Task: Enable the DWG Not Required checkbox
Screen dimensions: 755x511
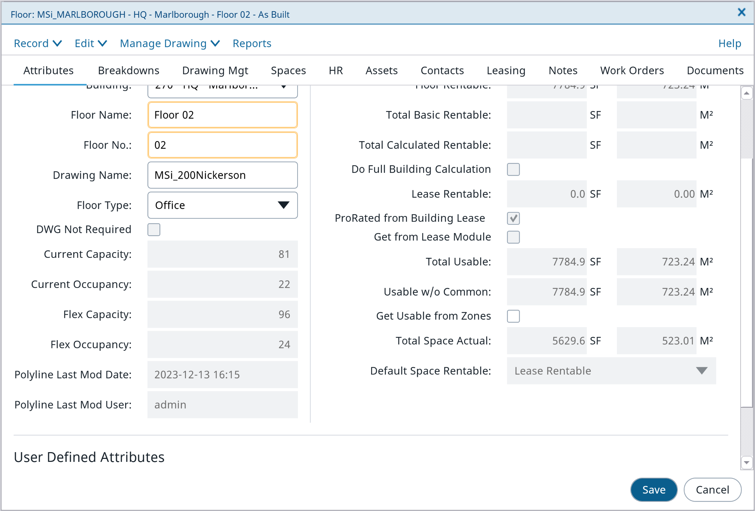Action: tap(154, 230)
